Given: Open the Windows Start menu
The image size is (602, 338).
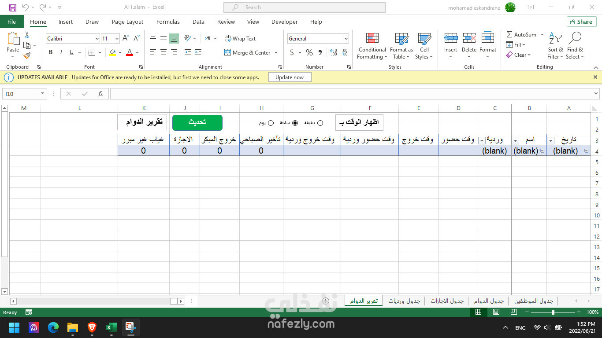Looking at the screenshot, I should 14,327.
